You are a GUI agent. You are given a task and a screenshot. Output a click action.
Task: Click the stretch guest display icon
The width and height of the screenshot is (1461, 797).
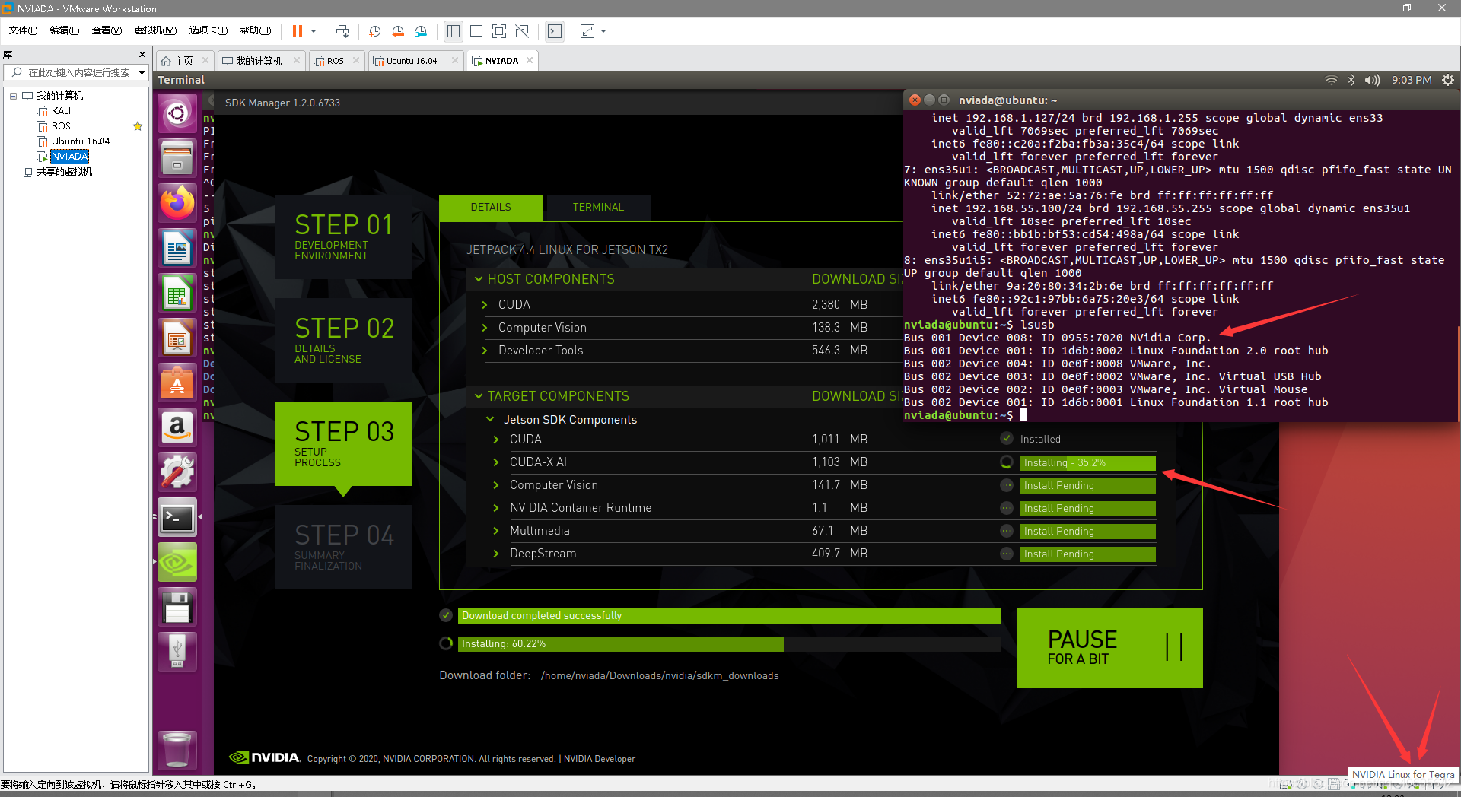tap(587, 31)
